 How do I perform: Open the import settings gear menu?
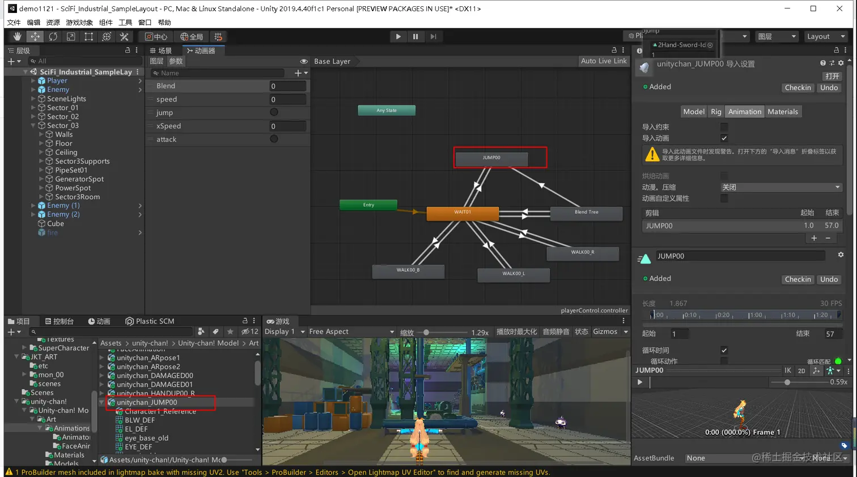click(841, 63)
